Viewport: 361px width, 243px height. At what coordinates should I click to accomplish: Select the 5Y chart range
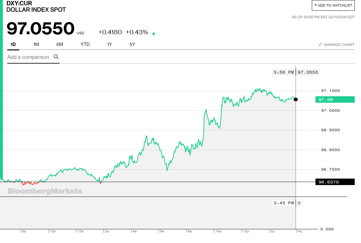point(132,44)
